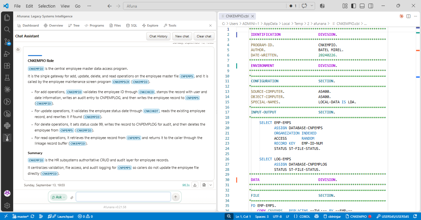Open the Python view in activity bar
Screen dimensions: 421x220
pyautogui.click(x=7, y=126)
